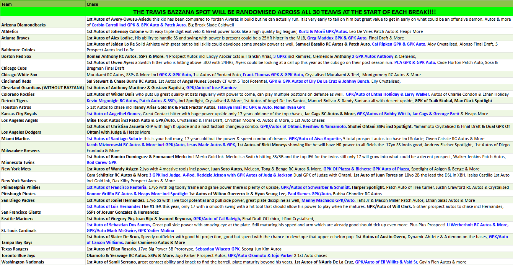
Task: Select the Colorado Rockies team cell
Action: pyautogui.click(x=43, y=94)
